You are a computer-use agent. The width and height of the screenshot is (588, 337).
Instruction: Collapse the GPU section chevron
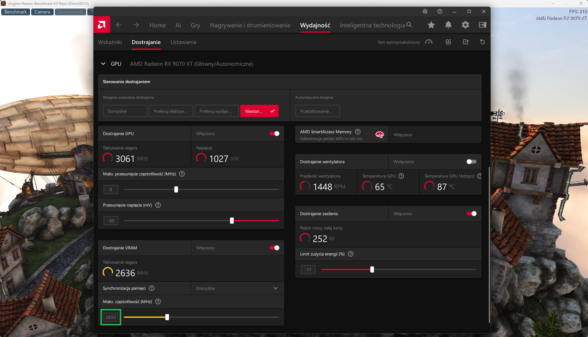(x=103, y=64)
